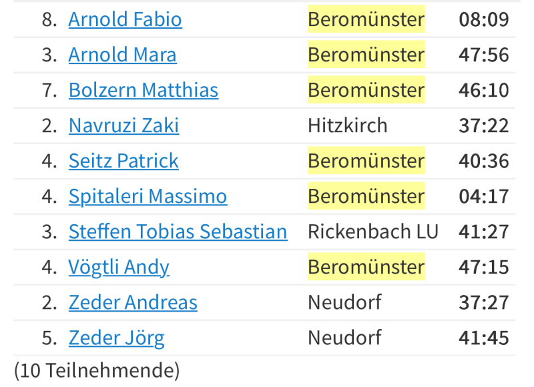Select the time 04:17

(x=483, y=196)
